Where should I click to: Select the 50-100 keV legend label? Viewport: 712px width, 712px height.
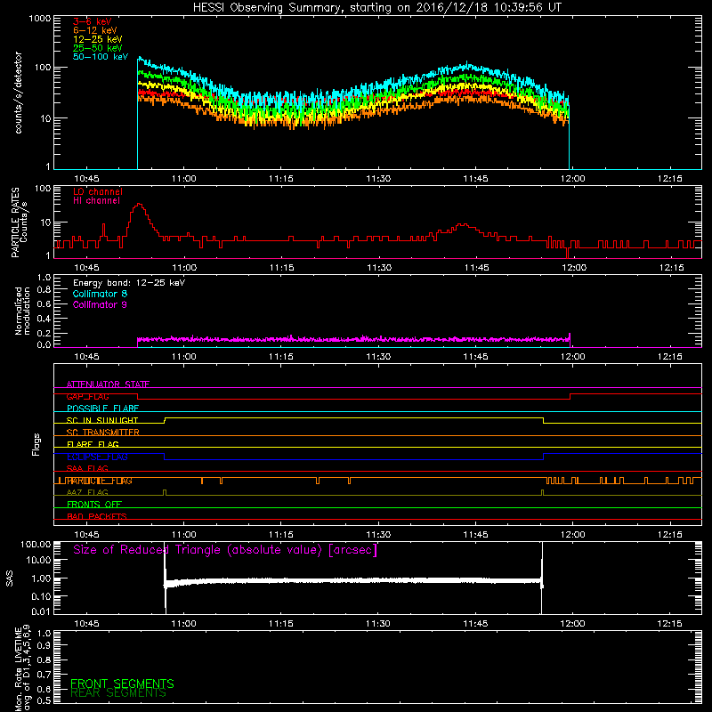click(101, 57)
